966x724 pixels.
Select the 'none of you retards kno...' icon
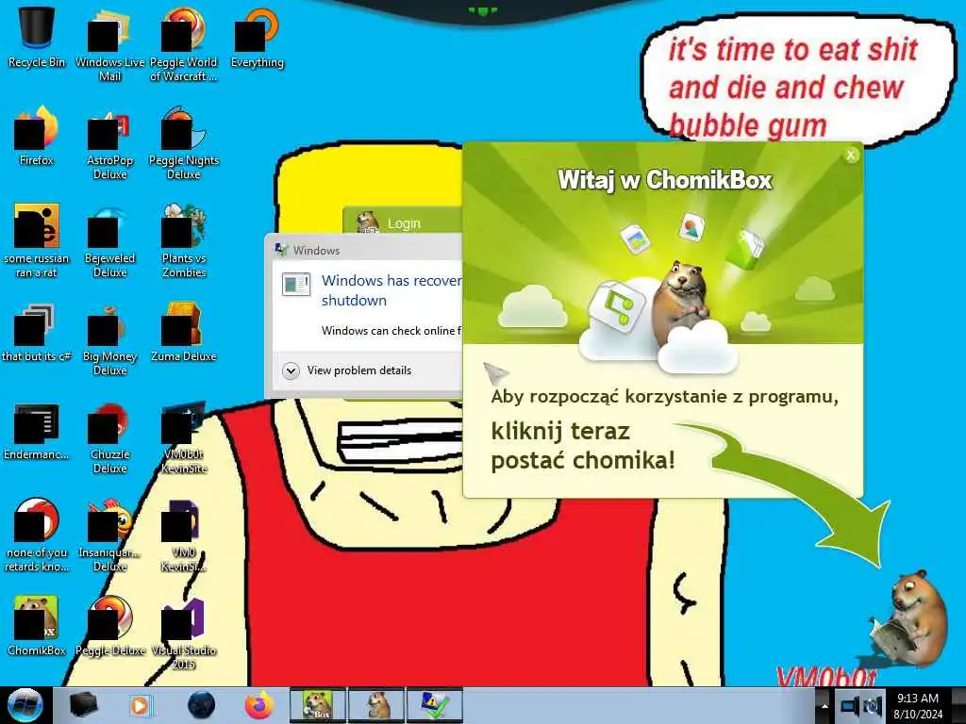(x=37, y=535)
